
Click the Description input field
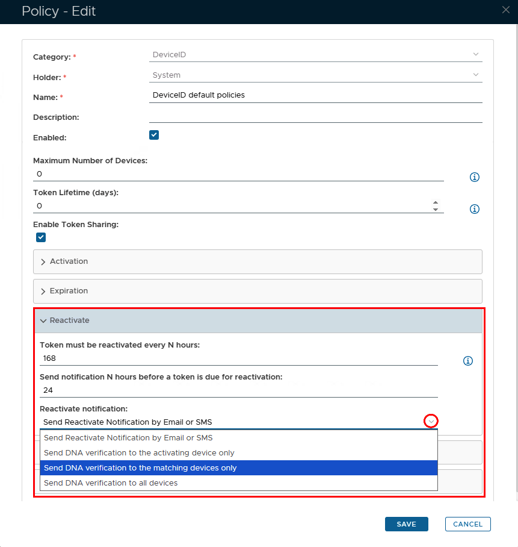pos(315,116)
